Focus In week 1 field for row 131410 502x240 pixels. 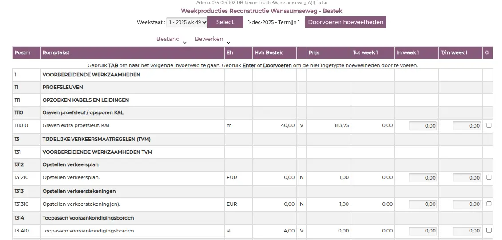(422, 231)
